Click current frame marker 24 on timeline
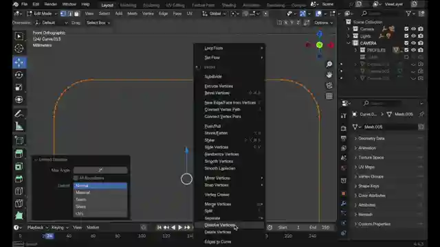440x247 pixels. pyautogui.click(x=49, y=236)
